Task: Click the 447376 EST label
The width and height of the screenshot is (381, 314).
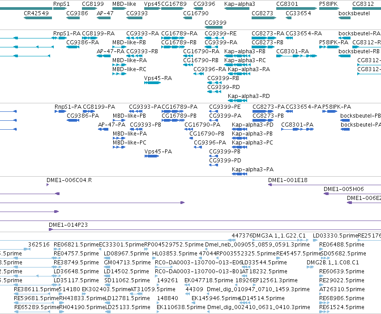Action: coord(242,236)
